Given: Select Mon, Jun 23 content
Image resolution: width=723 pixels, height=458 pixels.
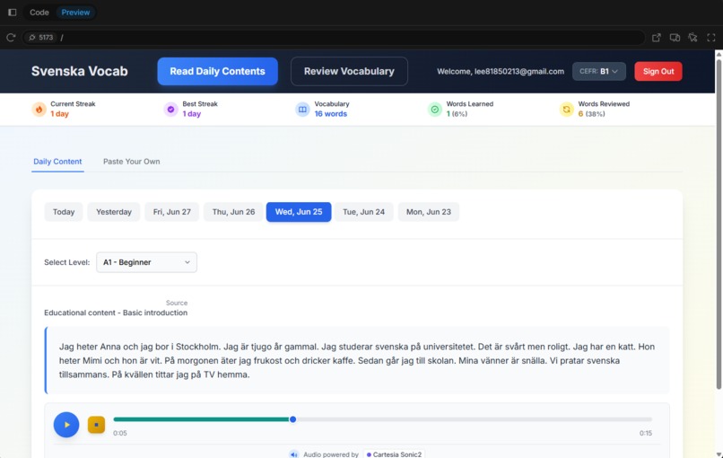Looking at the screenshot, I should click(x=429, y=212).
